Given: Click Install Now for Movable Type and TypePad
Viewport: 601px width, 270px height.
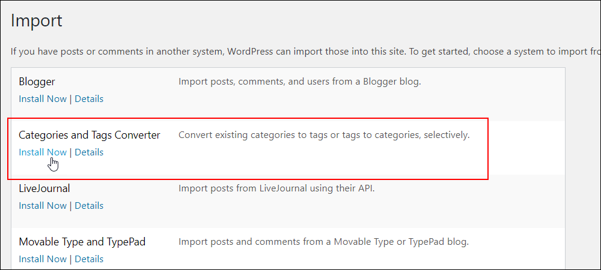Looking at the screenshot, I should point(43,259).
